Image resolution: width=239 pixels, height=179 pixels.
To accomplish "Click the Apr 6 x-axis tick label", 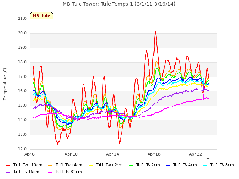I will (30, 154).
